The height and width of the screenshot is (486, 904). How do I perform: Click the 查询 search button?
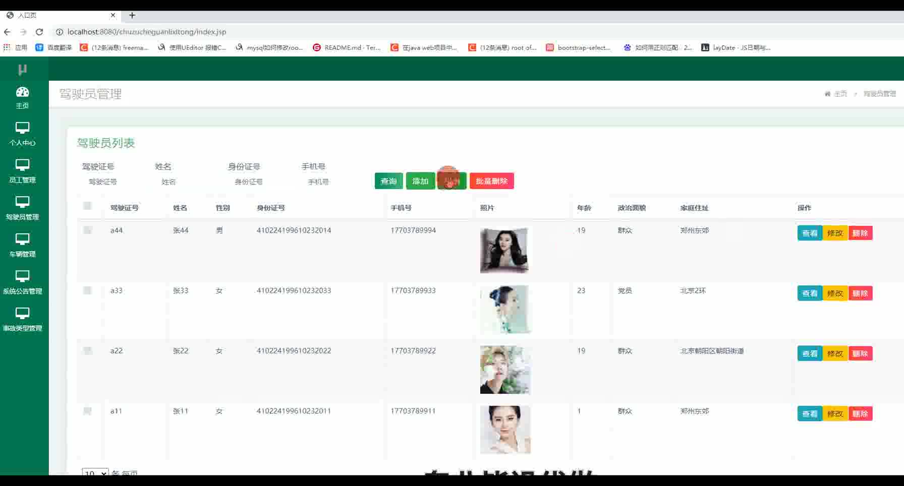click(x=388, y=181)
